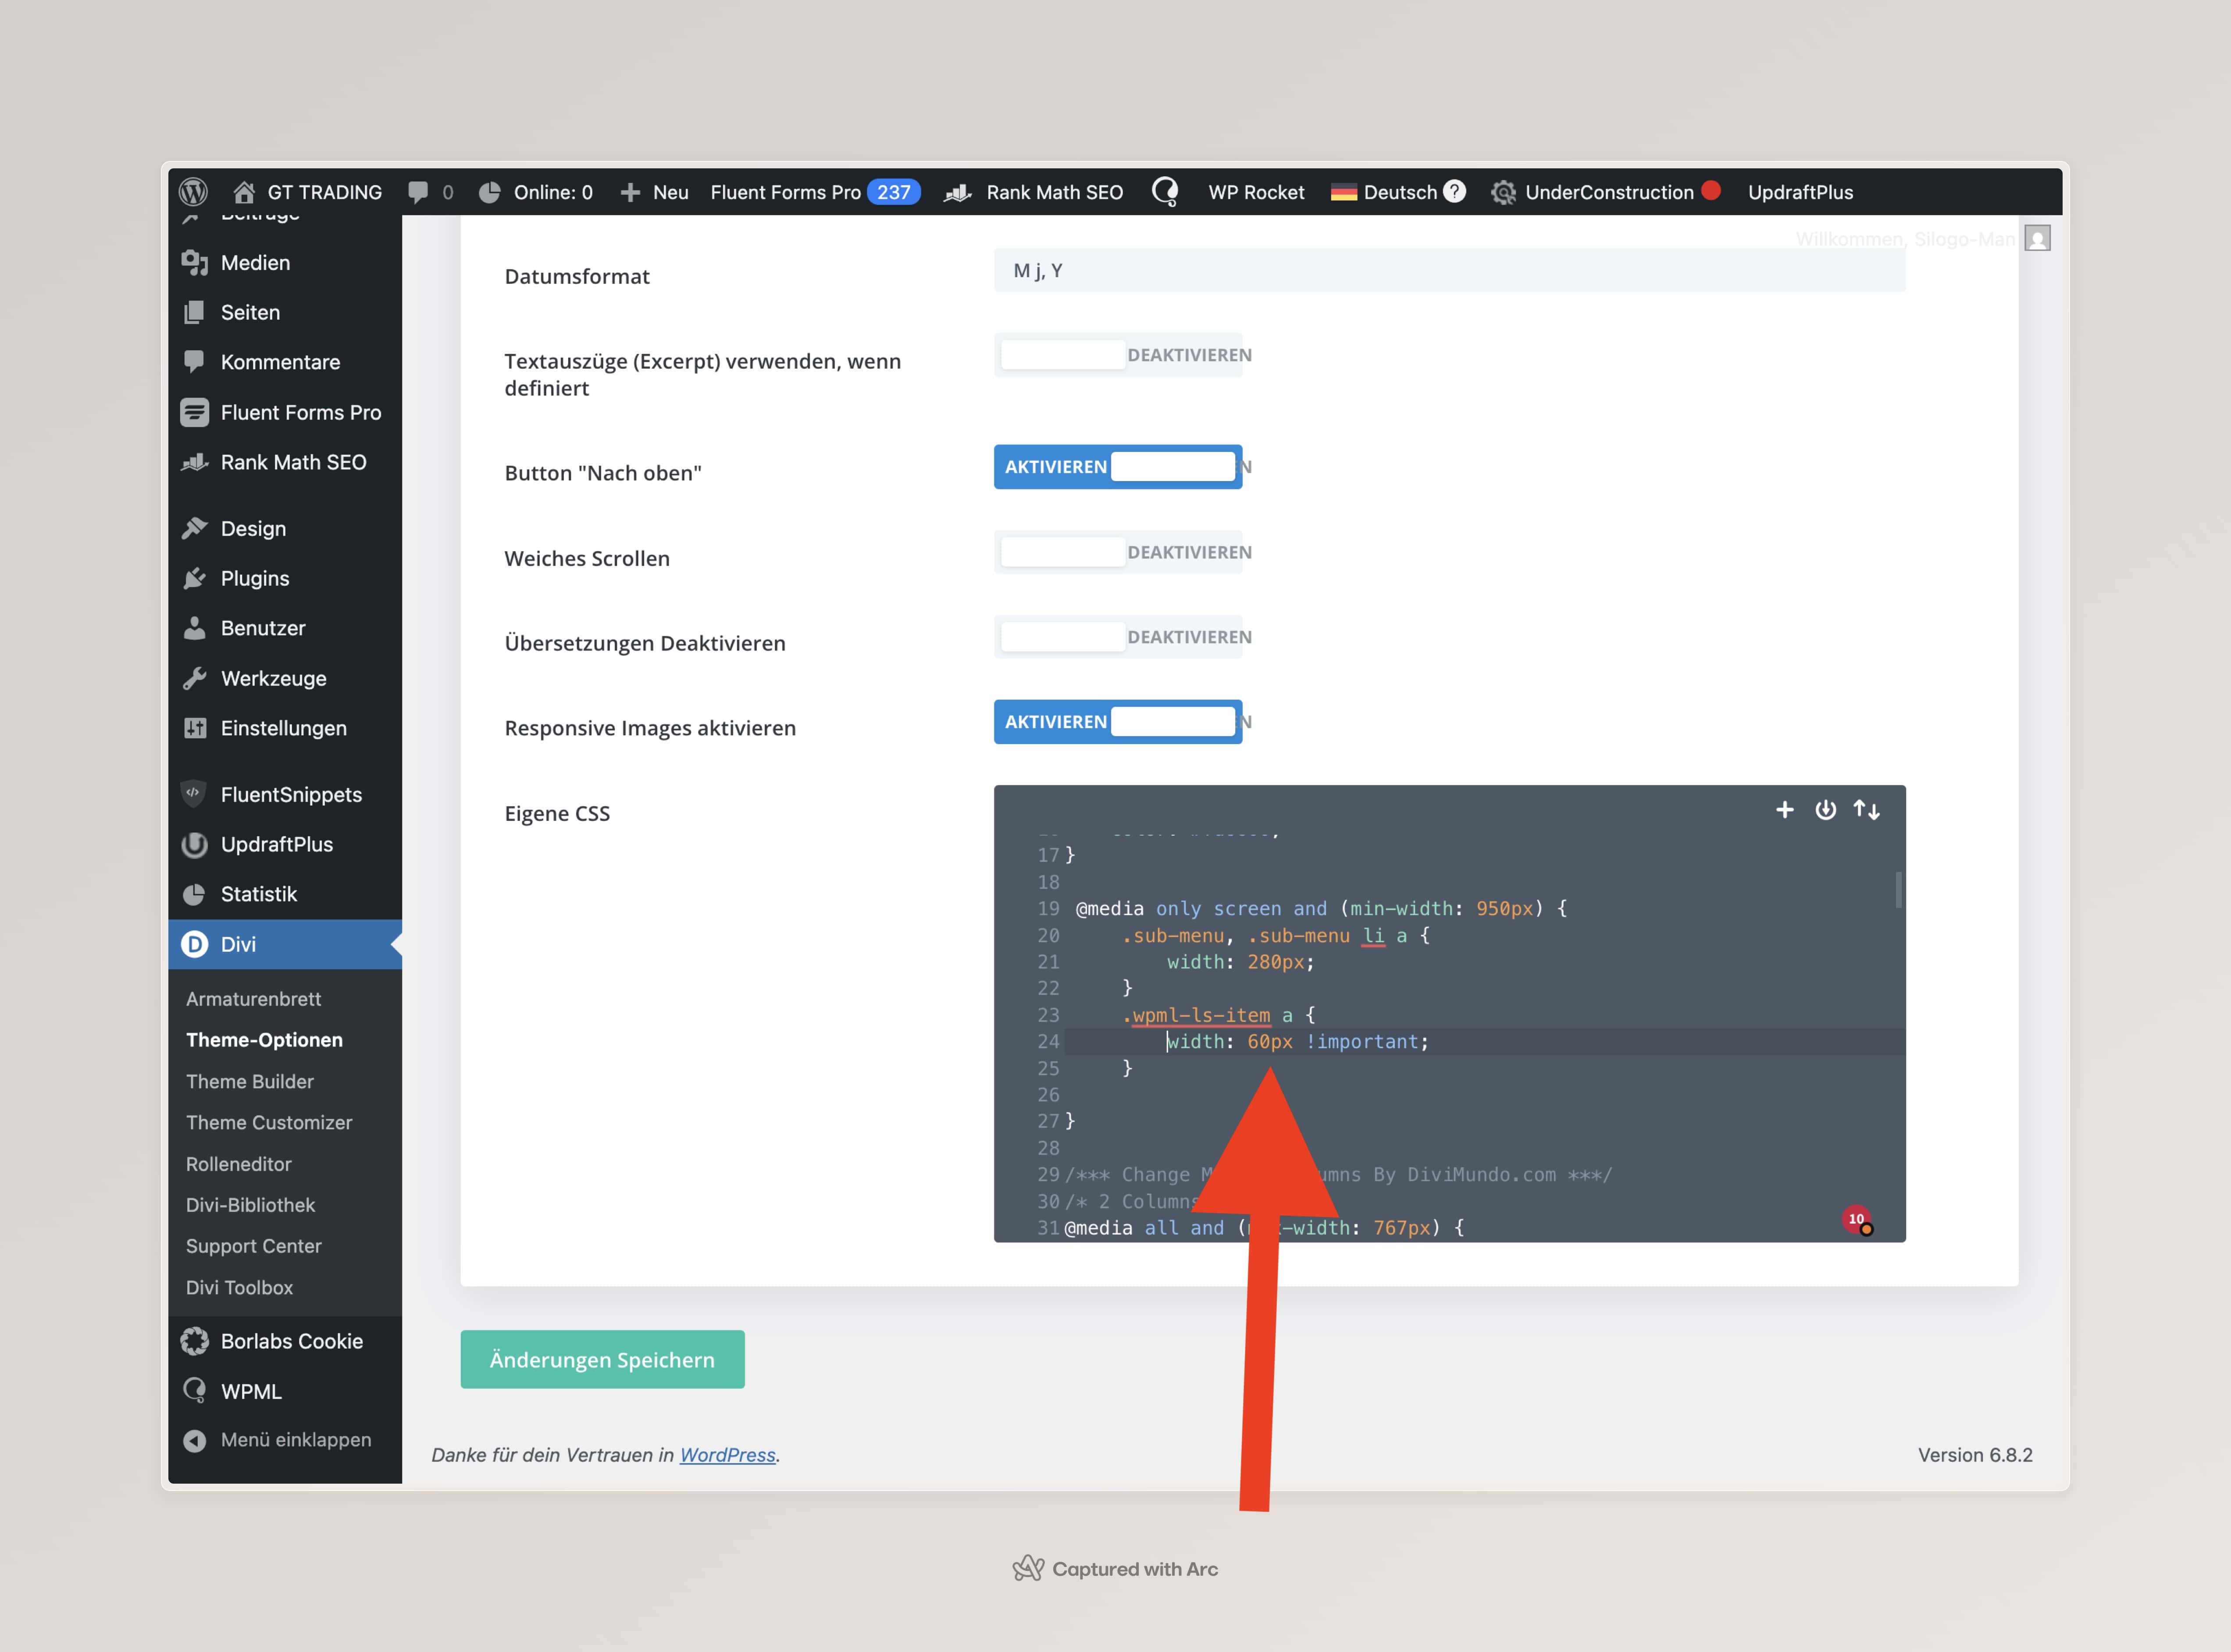The width and height of the screenshot is (2231, 1652).
Task: Open Armaturenbrett under Divi
Action: coord(253,999)
